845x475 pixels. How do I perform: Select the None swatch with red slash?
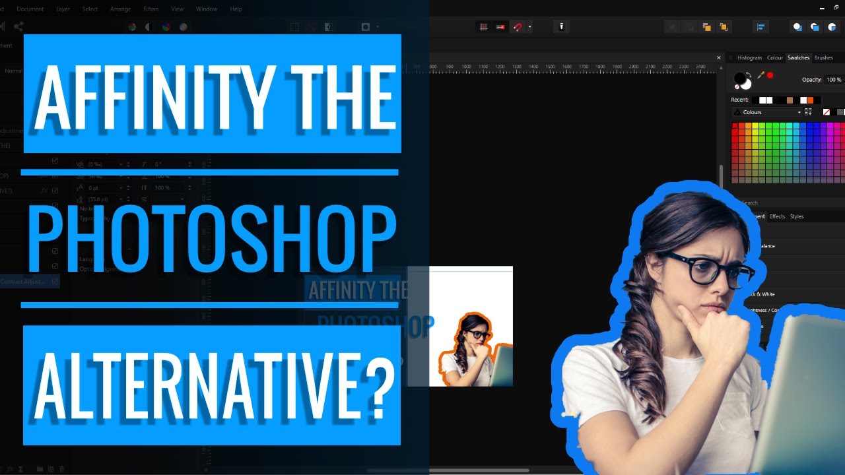tap(826, 112)
